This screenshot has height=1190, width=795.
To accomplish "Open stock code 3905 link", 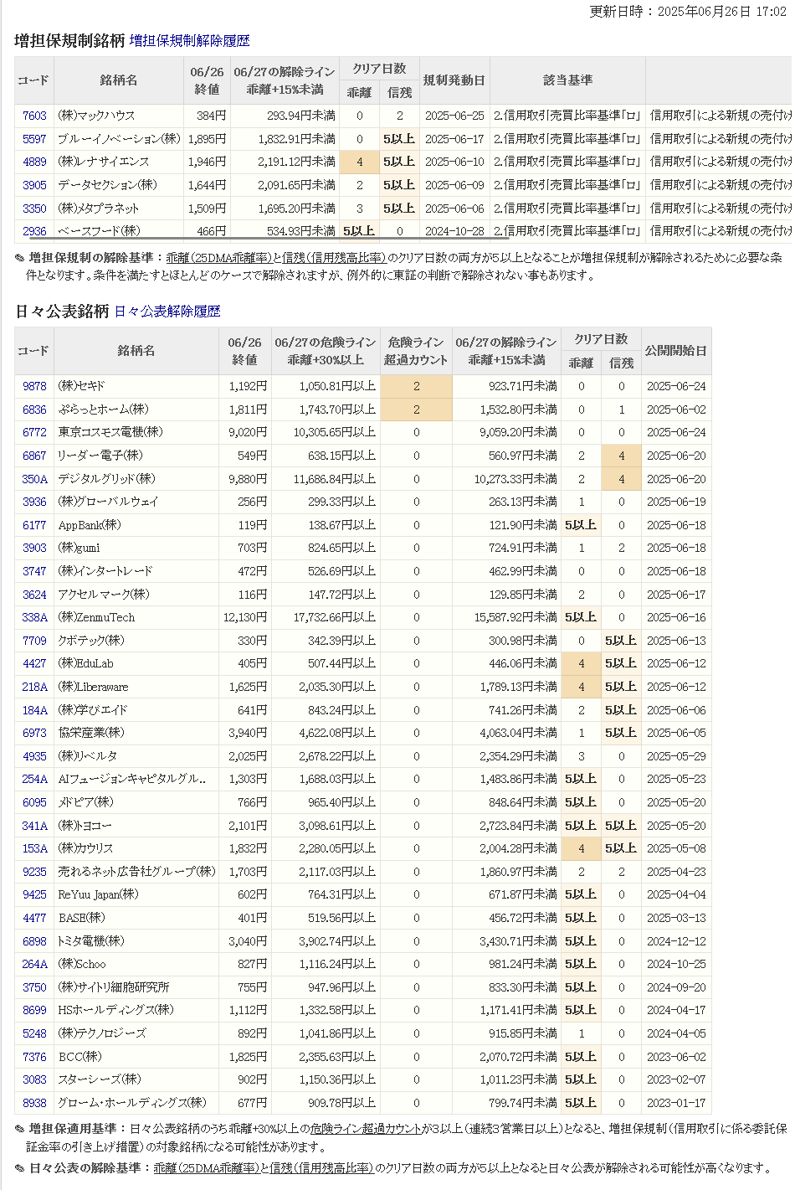I will coord(34,185).
